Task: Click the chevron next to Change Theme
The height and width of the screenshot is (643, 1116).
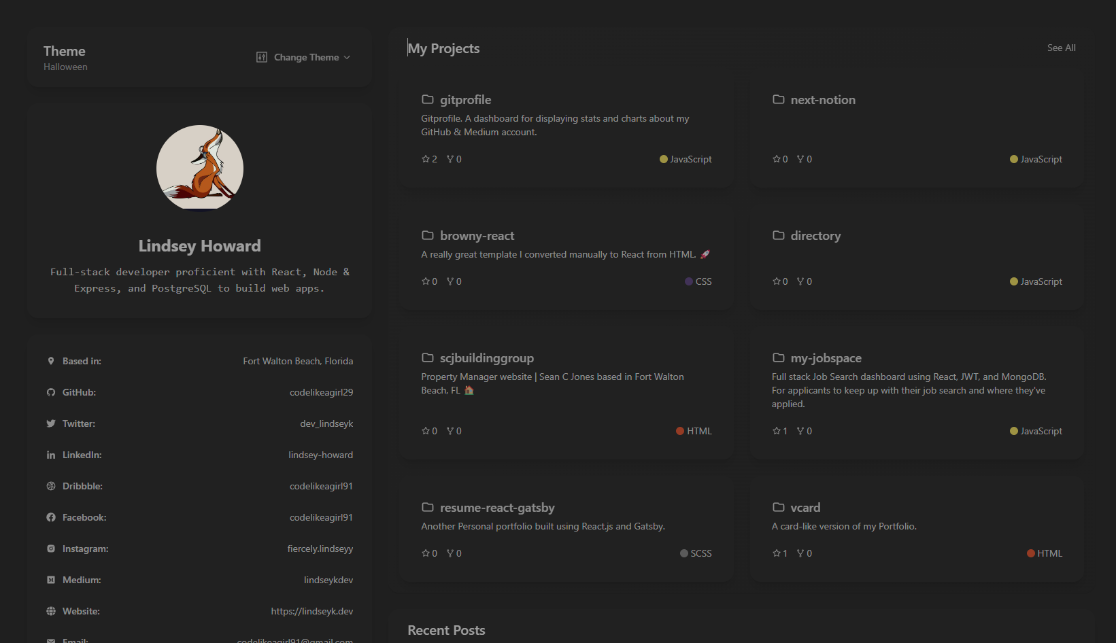Action: click(347, 57)
